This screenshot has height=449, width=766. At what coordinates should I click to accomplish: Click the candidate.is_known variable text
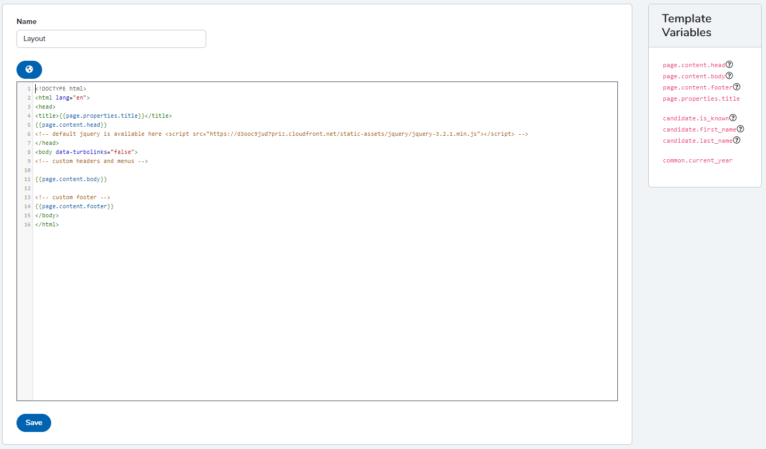pyautogui.click(x=695, y=118)
